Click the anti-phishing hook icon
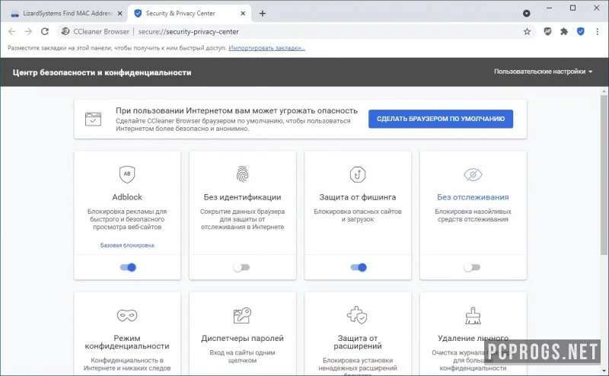Screen dimensions: 609x376 [x=357, y=174]
